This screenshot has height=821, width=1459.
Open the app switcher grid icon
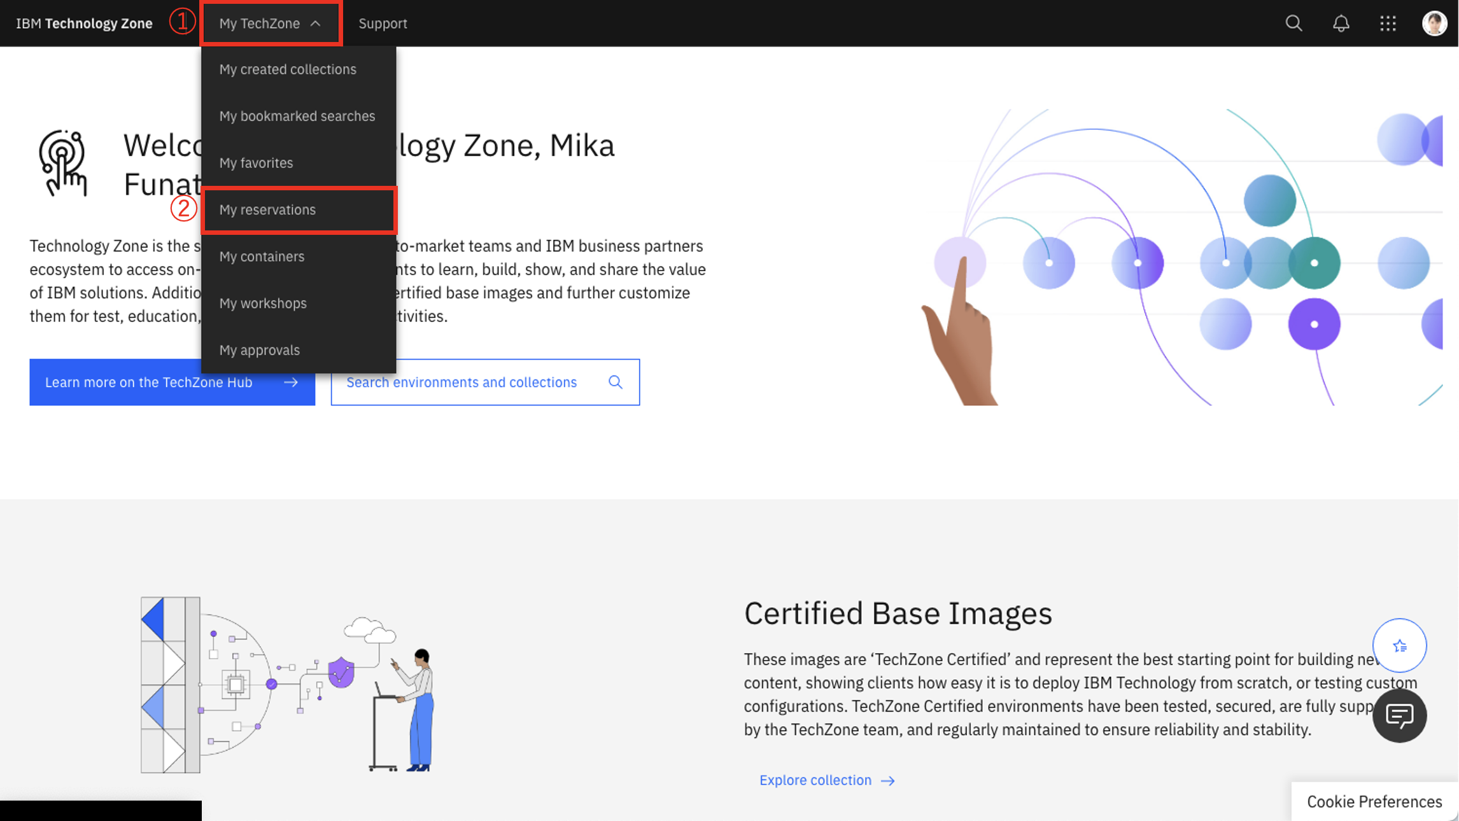(x=1388, y=24)
